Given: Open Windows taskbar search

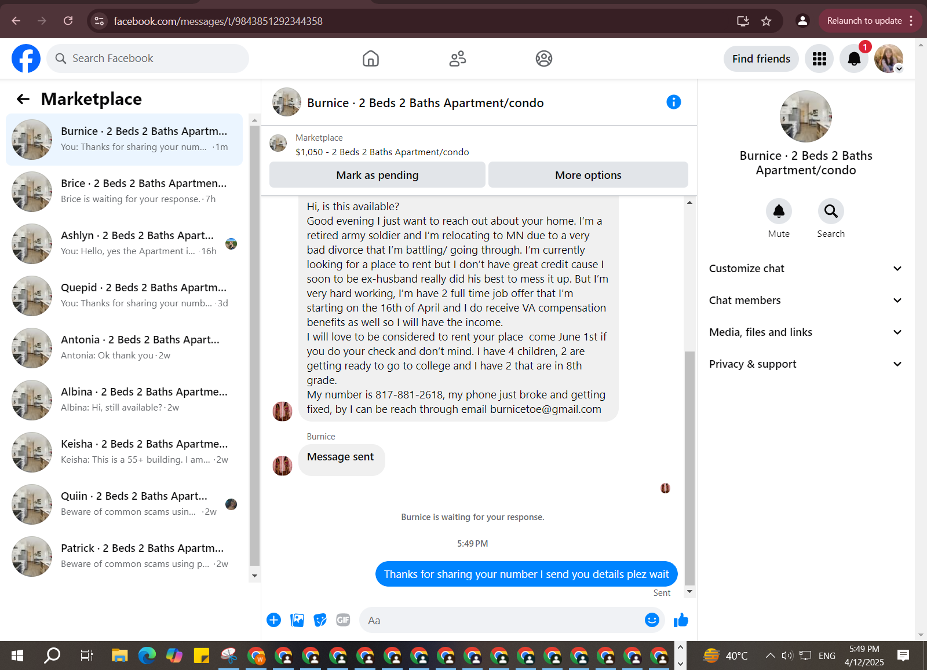Looking at the screenshot, I should (52, 656).
